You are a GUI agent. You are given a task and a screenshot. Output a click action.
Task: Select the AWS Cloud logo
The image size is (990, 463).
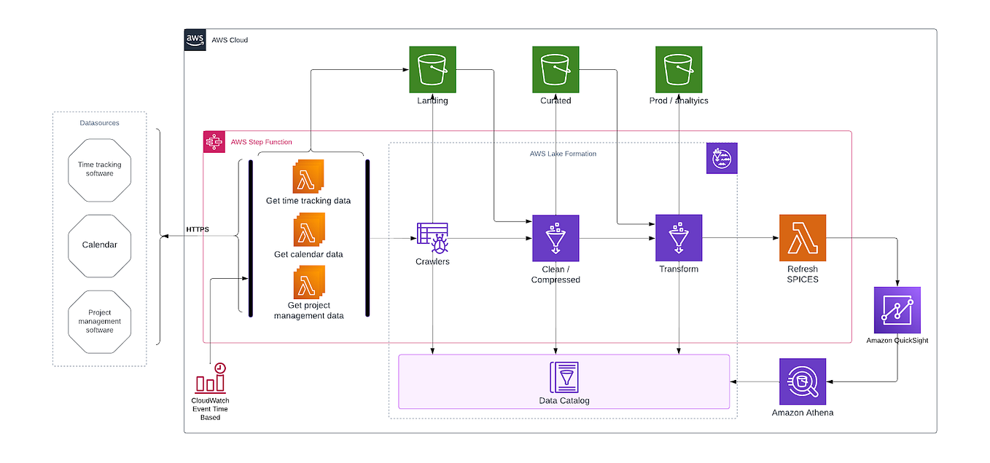194,40
